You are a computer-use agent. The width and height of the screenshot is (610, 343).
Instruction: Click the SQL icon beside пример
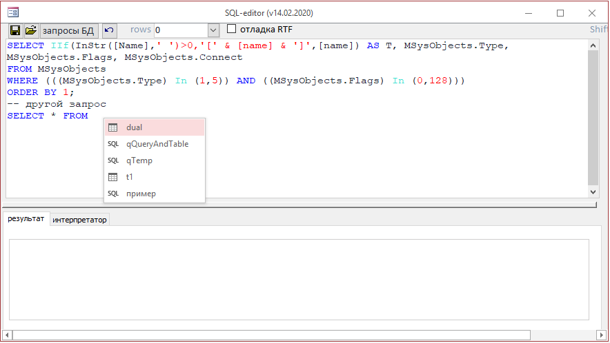(x=113, y=194)
